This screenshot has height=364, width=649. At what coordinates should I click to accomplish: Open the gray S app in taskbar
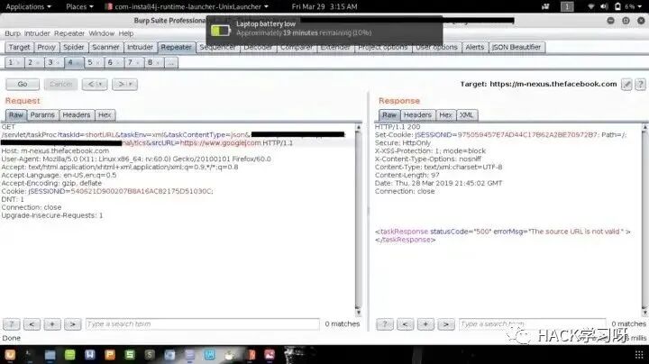click(x=150, y=354)
